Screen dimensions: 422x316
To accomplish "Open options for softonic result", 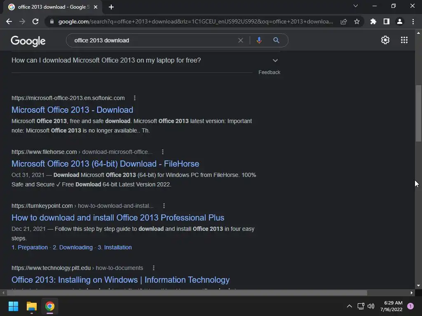I will point(135,98).
